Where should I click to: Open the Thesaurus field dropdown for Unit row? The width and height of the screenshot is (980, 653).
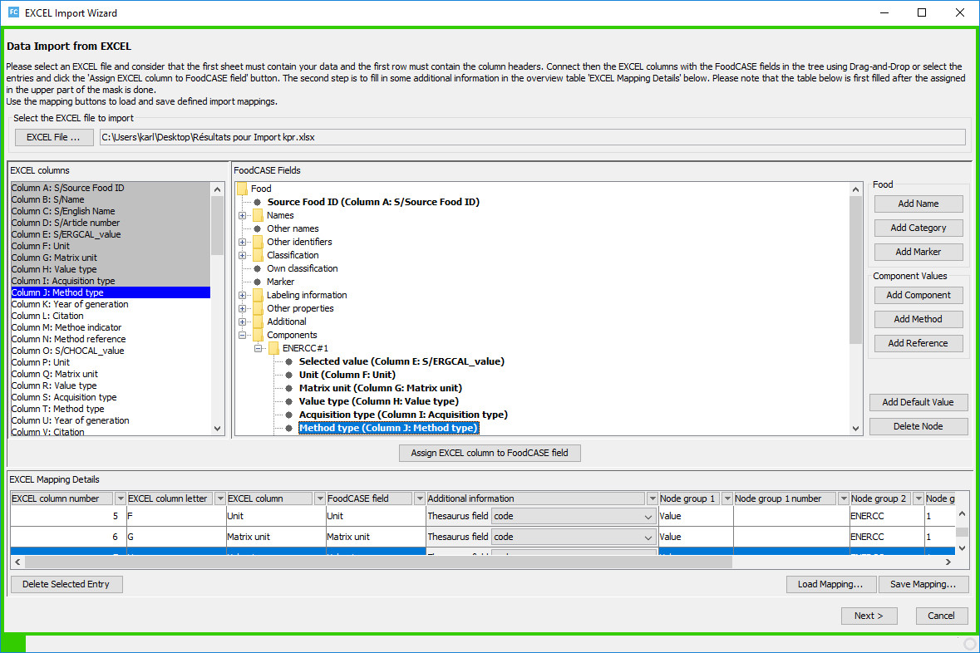click(648, 517)
